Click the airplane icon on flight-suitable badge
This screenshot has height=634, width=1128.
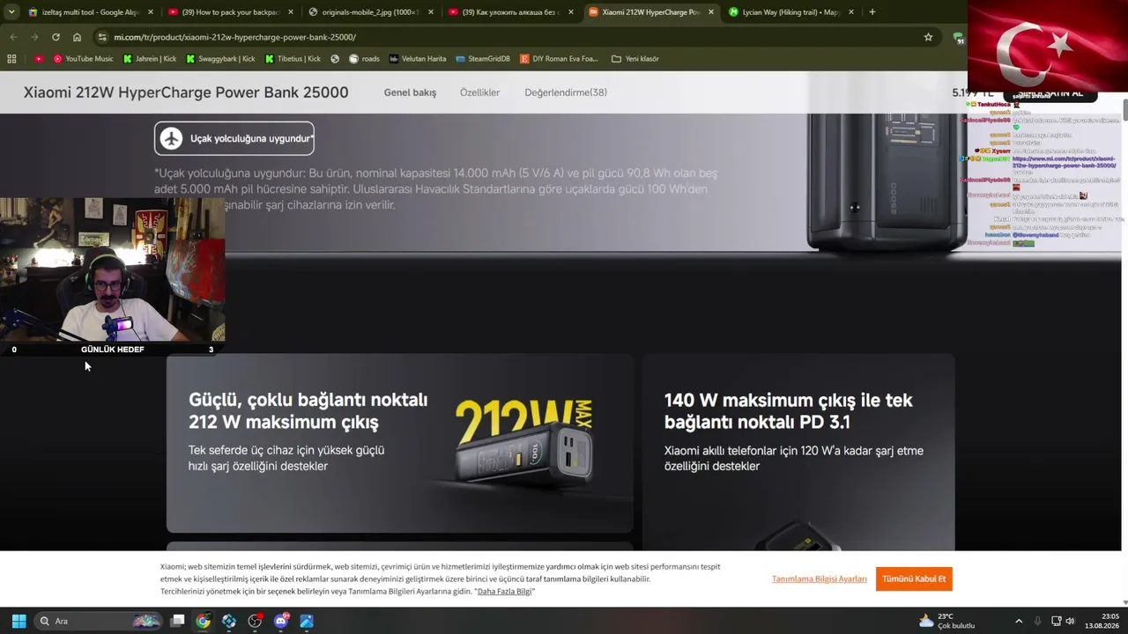172,138
